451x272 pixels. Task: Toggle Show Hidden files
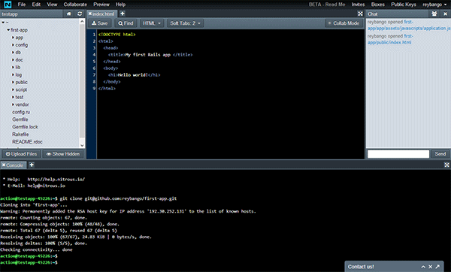tap(63, 154)
